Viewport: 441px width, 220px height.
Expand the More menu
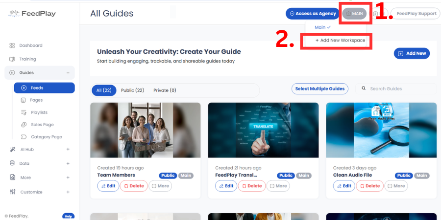tap(68, 177)
